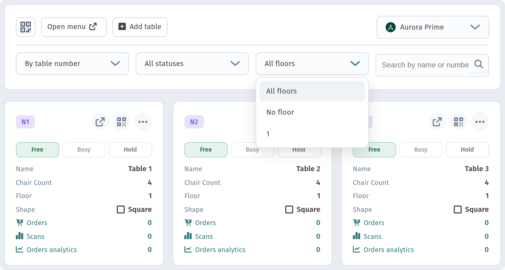Click Scans bar icon on Table 2
The width and height of the screenshot is (505, 270).
click(x=188, y=236)
